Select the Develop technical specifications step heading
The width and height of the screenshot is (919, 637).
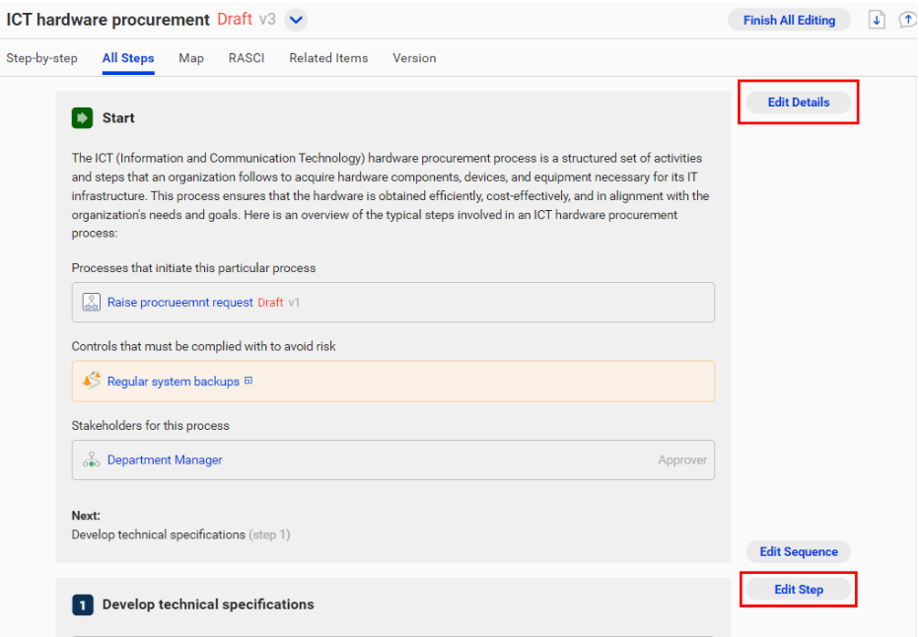(208, 604)
